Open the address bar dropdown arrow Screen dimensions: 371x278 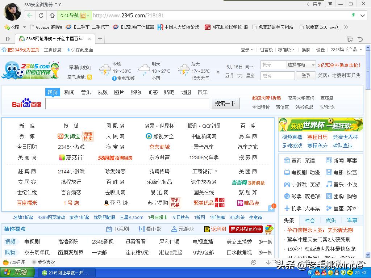point(363,16)
